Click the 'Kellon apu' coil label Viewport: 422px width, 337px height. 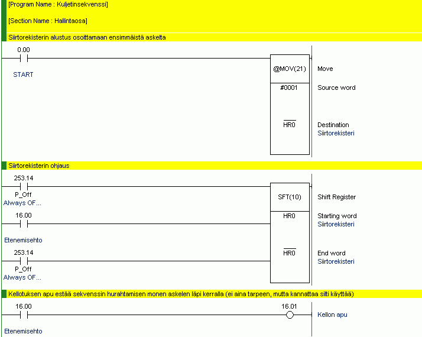pos(332,315)
